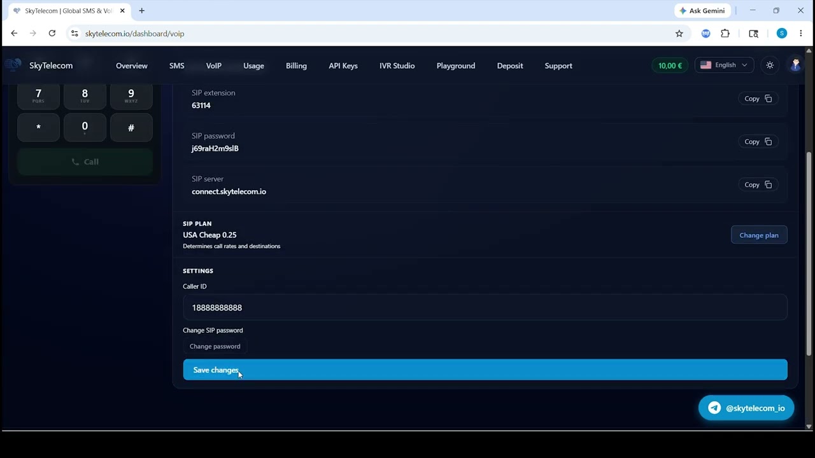Click the blue extension icon beside star
This screenshot has width=815, height=458.
coord(705,33)
